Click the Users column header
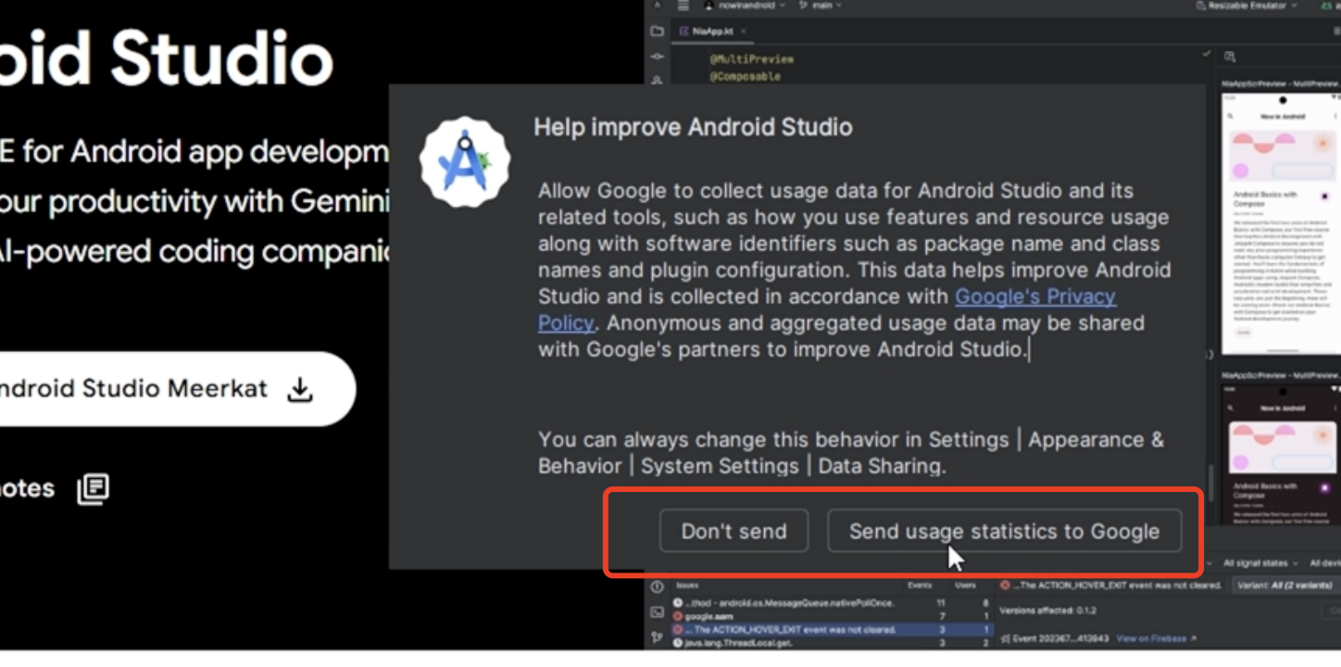Viewport: 1341px width, 667px height. pyautogui.click(x=965, y=585)
